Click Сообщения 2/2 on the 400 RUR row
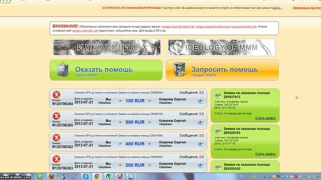Viewport: 321px width, 180px height. 192,135
